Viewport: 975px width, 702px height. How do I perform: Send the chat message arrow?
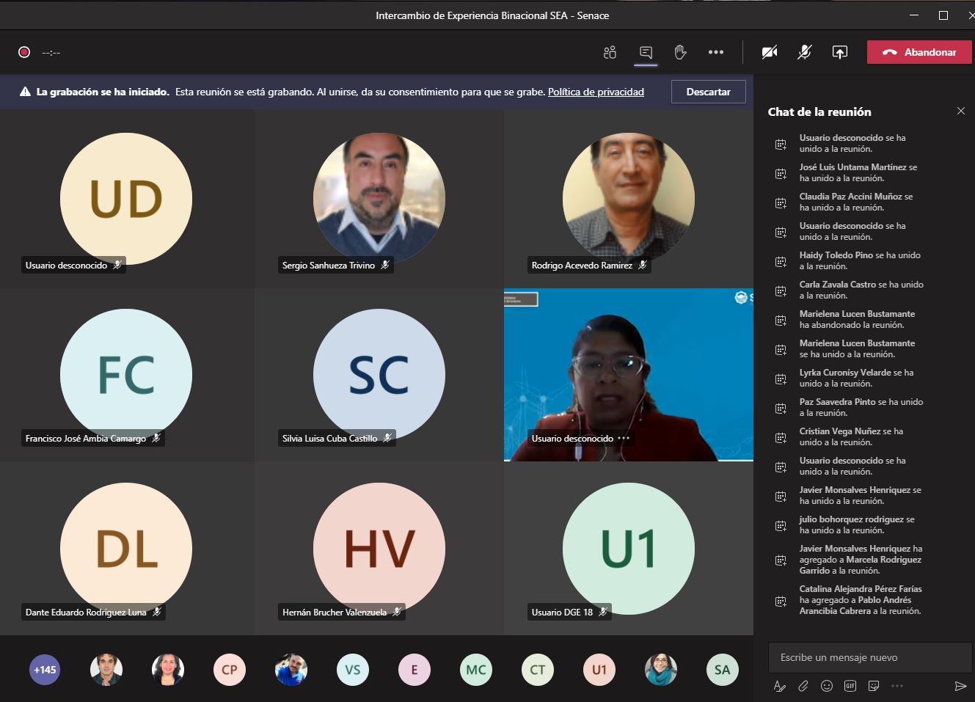pos(960,686)
